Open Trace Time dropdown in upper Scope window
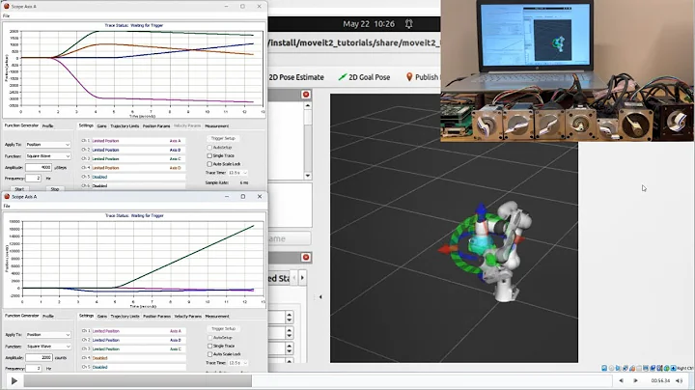 238,173
